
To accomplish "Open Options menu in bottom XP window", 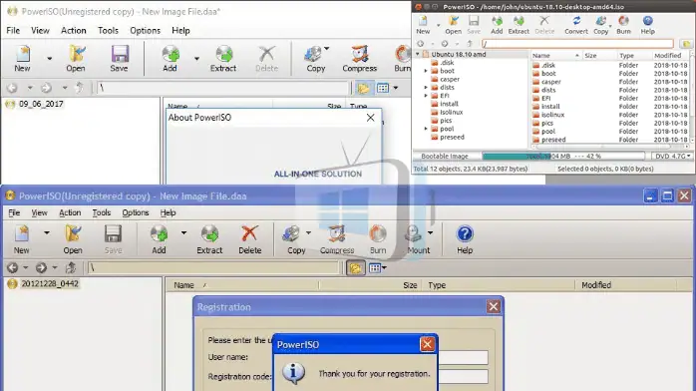I will tap(136, 212).
